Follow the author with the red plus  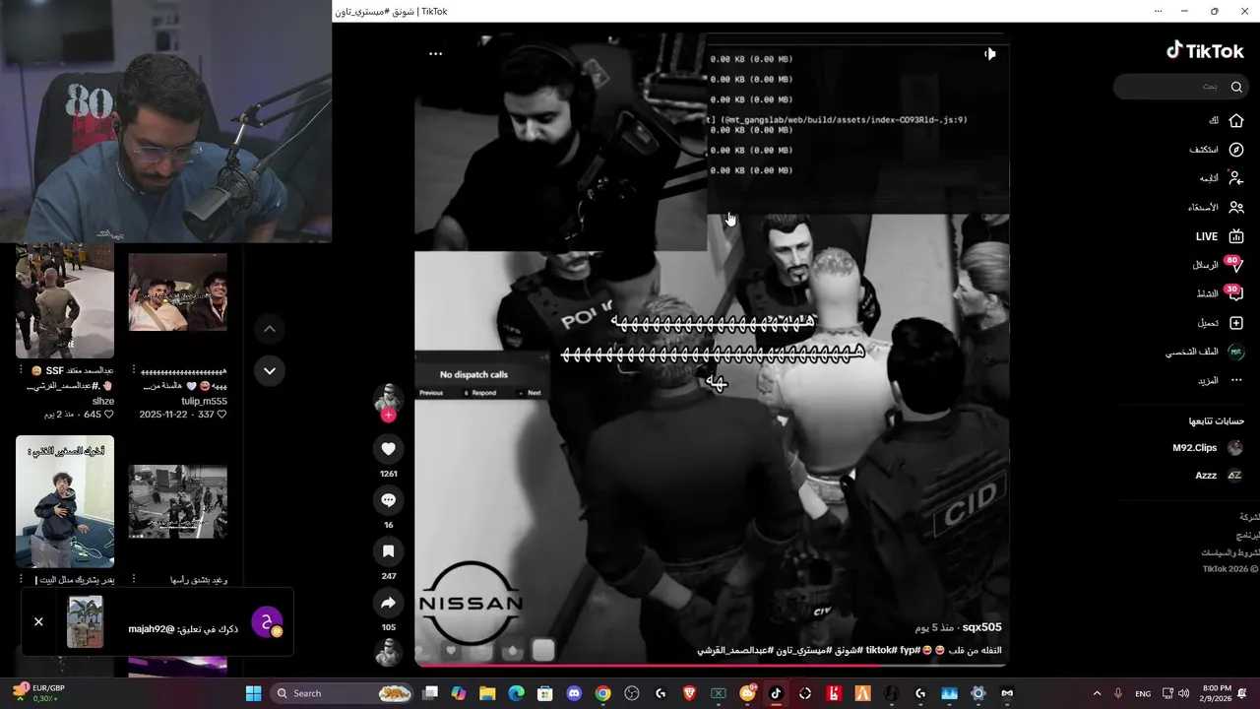tap(388, 416)
